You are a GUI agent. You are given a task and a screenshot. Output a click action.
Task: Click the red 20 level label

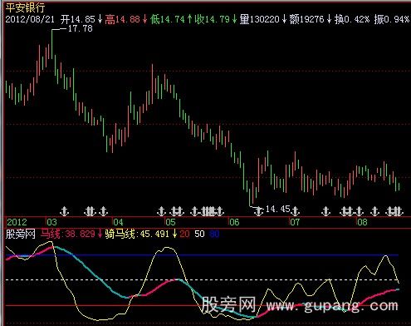(184, 235)
